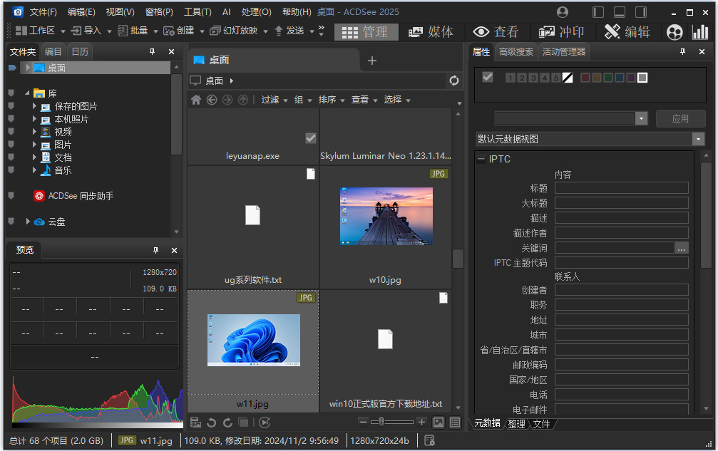Screen dimensions: 718x451
Task: Click the 应用 (Apply) button
Action: (x=682, y=118)
